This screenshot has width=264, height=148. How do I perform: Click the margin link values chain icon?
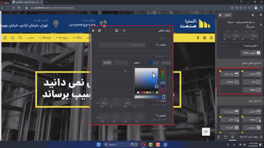pos(98,118)
